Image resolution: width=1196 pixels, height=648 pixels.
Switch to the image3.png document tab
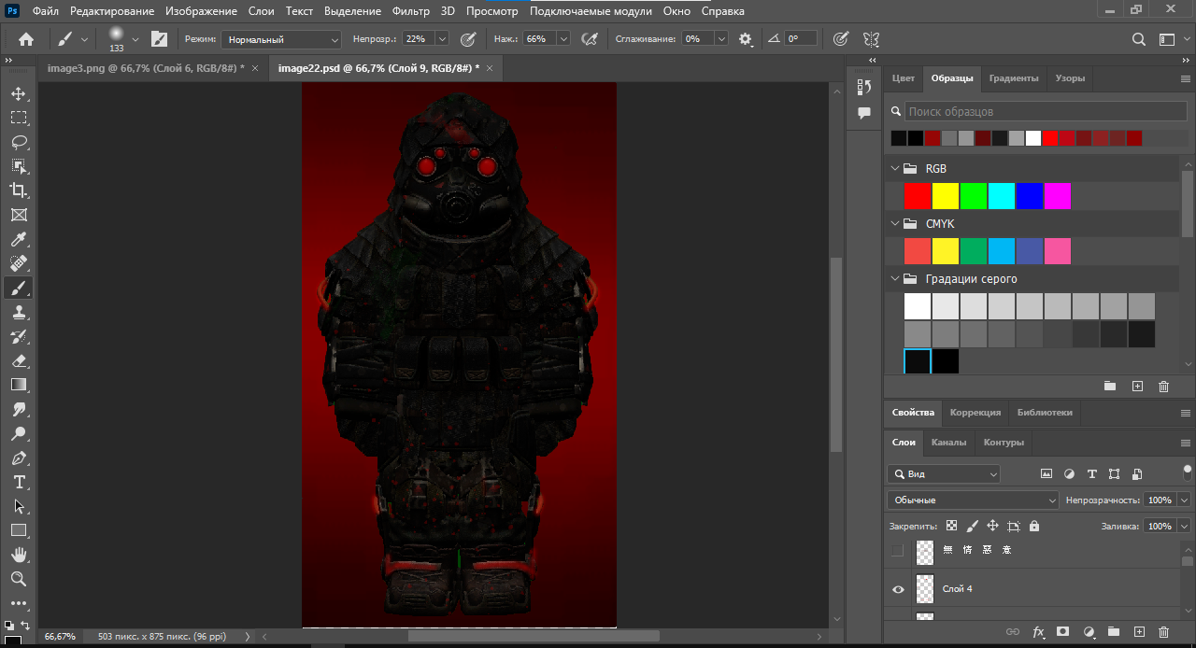click(x=146, y=68)
